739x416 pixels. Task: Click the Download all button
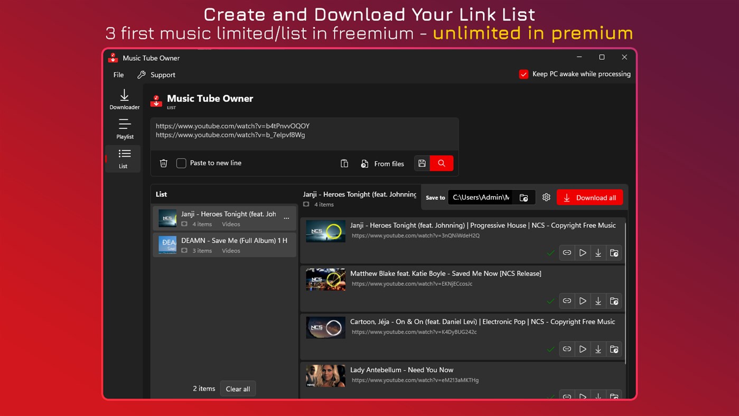tap(590, 197)
